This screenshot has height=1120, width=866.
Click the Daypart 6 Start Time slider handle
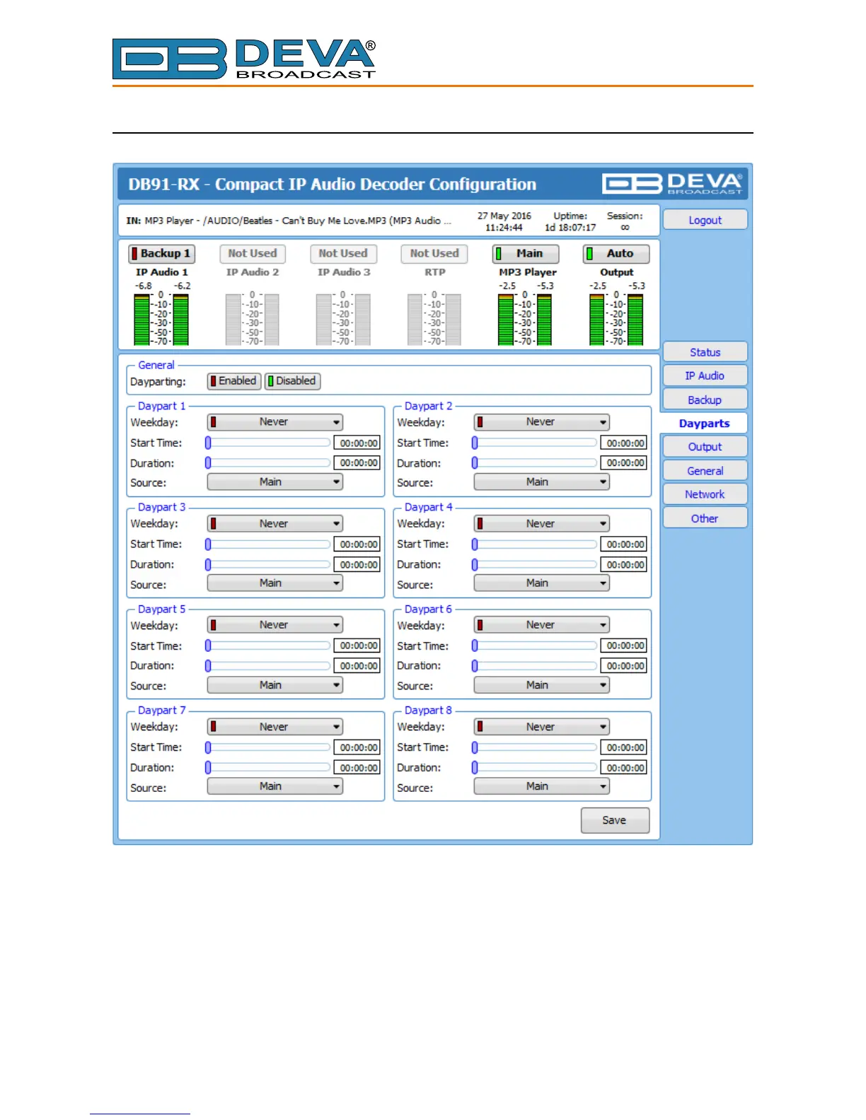coord(475,646)
